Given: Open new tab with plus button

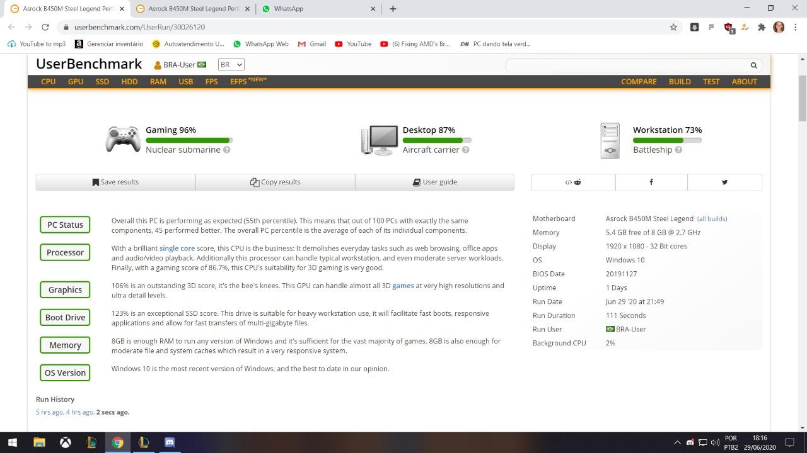Looking at the screenshot, I should (x=393, y=9).
